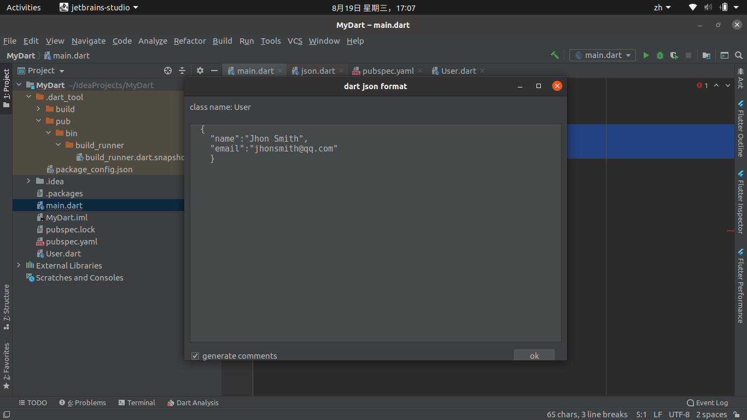747x420 pixels.
Task: Open the Project view selector dropdown
Action: pyautogui.click(x=42, y=71)
